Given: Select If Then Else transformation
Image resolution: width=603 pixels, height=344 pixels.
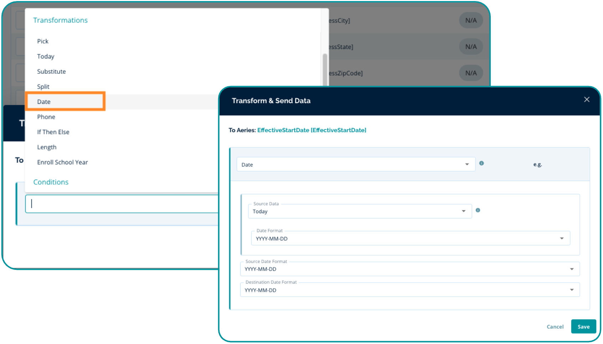Looking at the screenshot, I should (x=53, y=132).
